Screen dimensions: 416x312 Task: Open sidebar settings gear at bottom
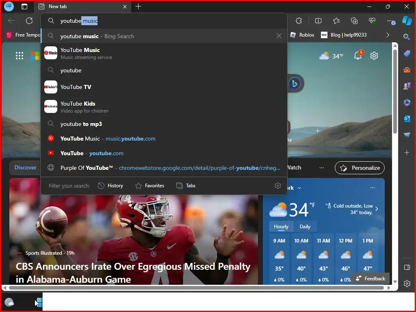pos(407,284)
